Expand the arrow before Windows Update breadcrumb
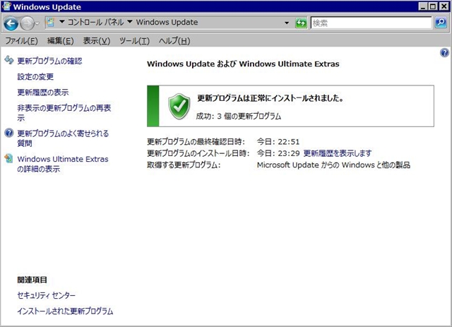 click(130, 21)
